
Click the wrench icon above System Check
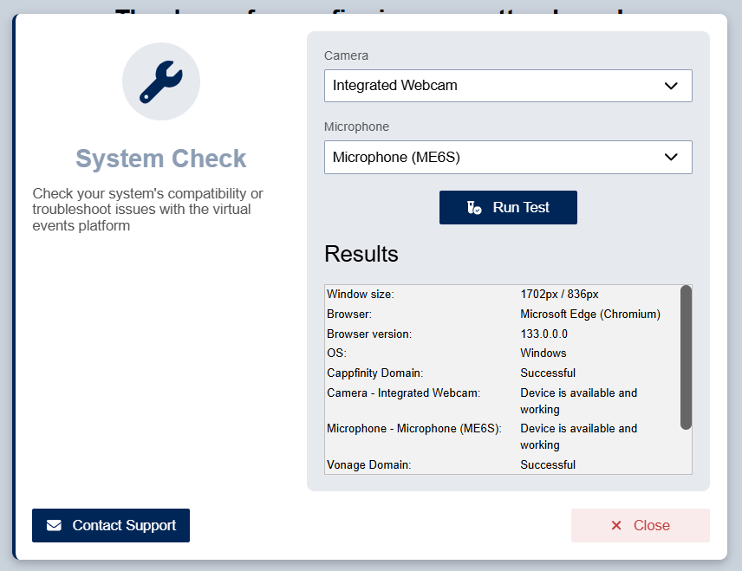161,81
